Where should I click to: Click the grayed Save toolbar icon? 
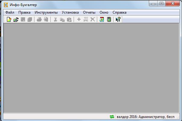tap(23, 19)
